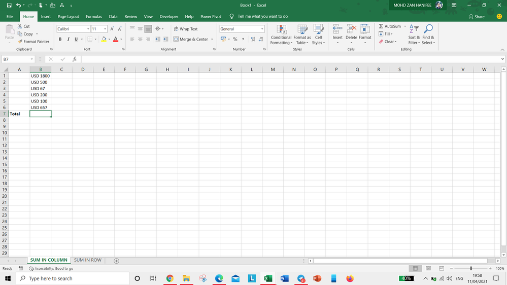This screenshot has height=285, width=507.
Task: Align text left
Action: click(132, 39)
